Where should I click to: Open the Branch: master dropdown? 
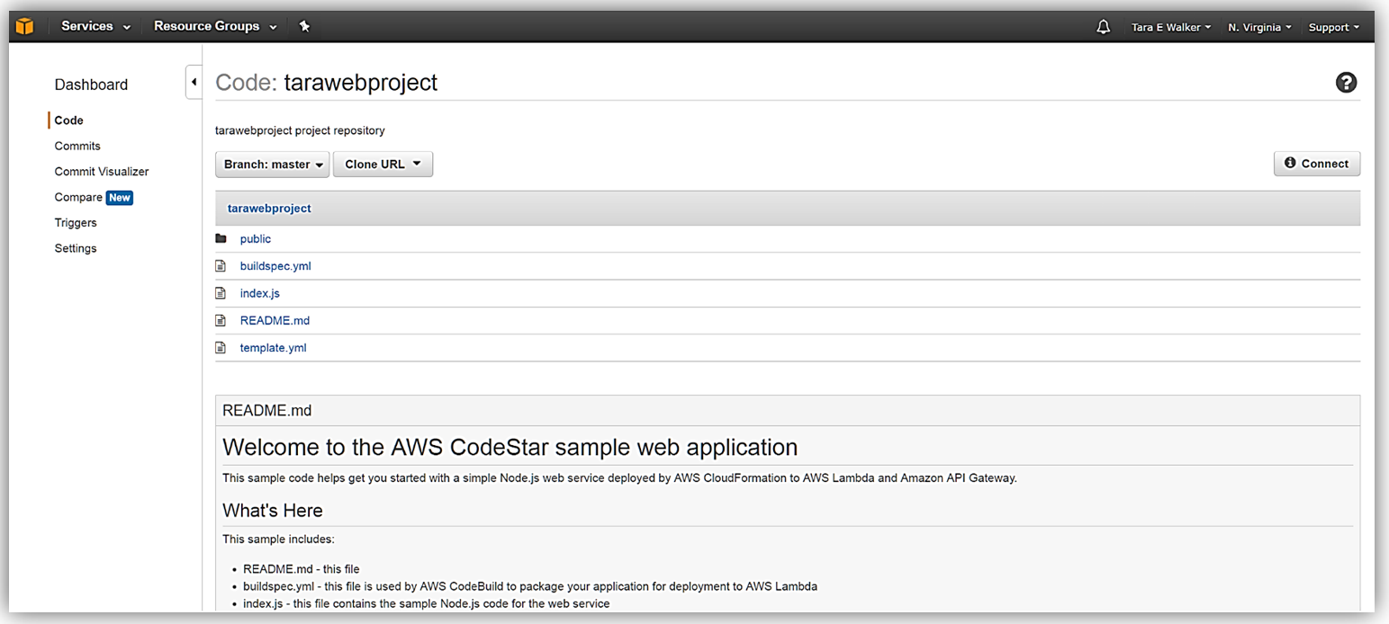[x=273, y=165]
